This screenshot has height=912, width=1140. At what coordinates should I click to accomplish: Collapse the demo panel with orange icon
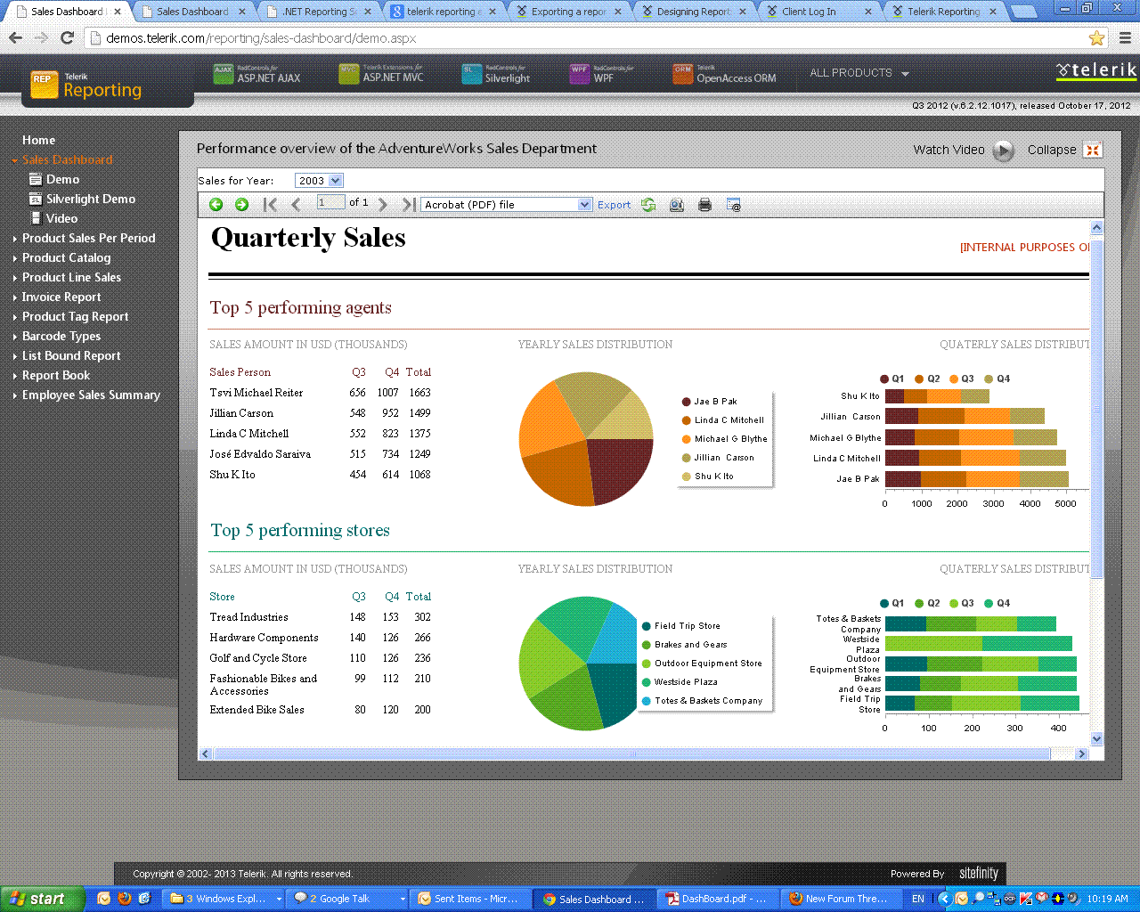tap(1093, 150)
